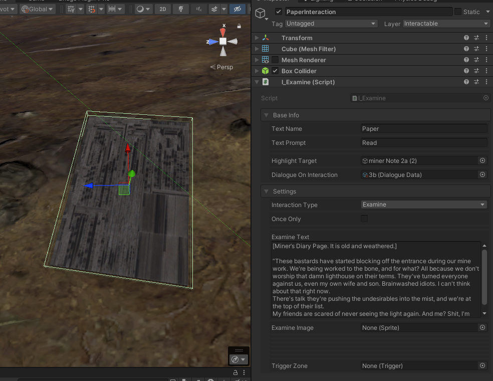Click the Text Prompt field containing Read
This screenshot has width=493, height=381.
(424, 143)
